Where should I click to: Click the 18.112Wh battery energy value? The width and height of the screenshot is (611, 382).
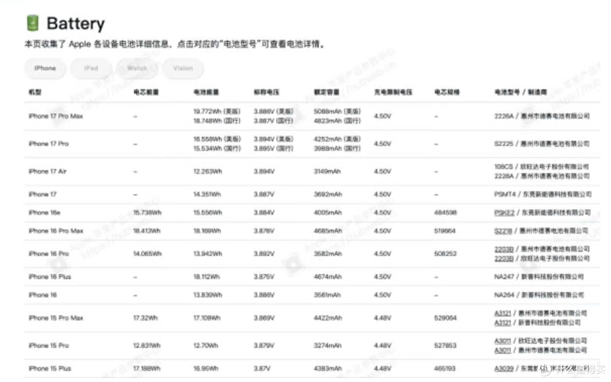(206, 277)
